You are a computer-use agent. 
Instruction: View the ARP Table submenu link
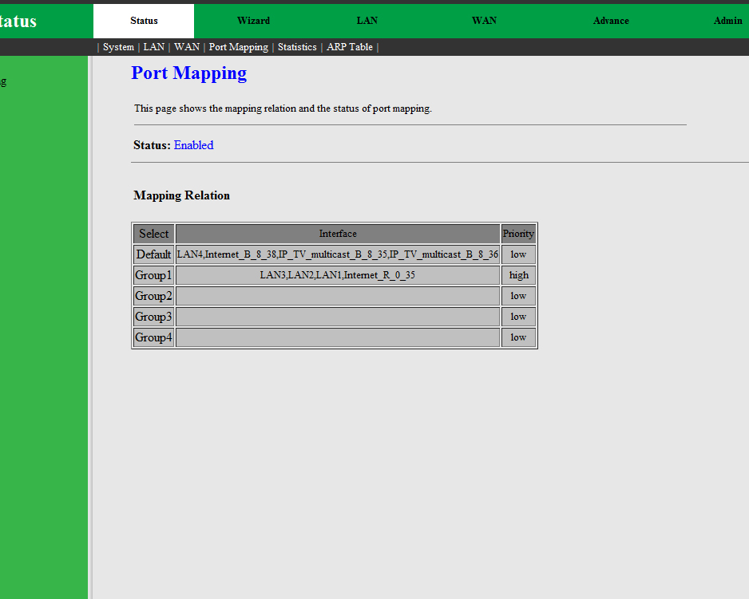[349, 47]
